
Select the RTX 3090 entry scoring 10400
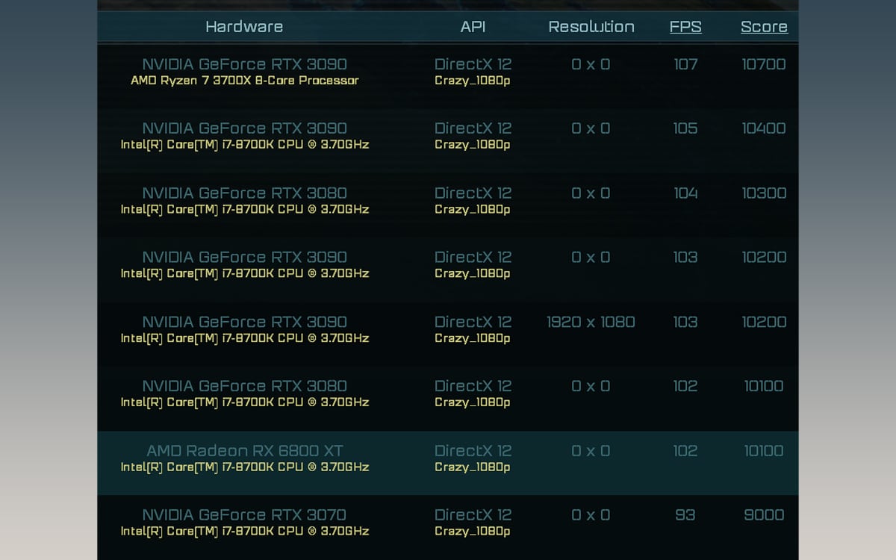point(245,128)
